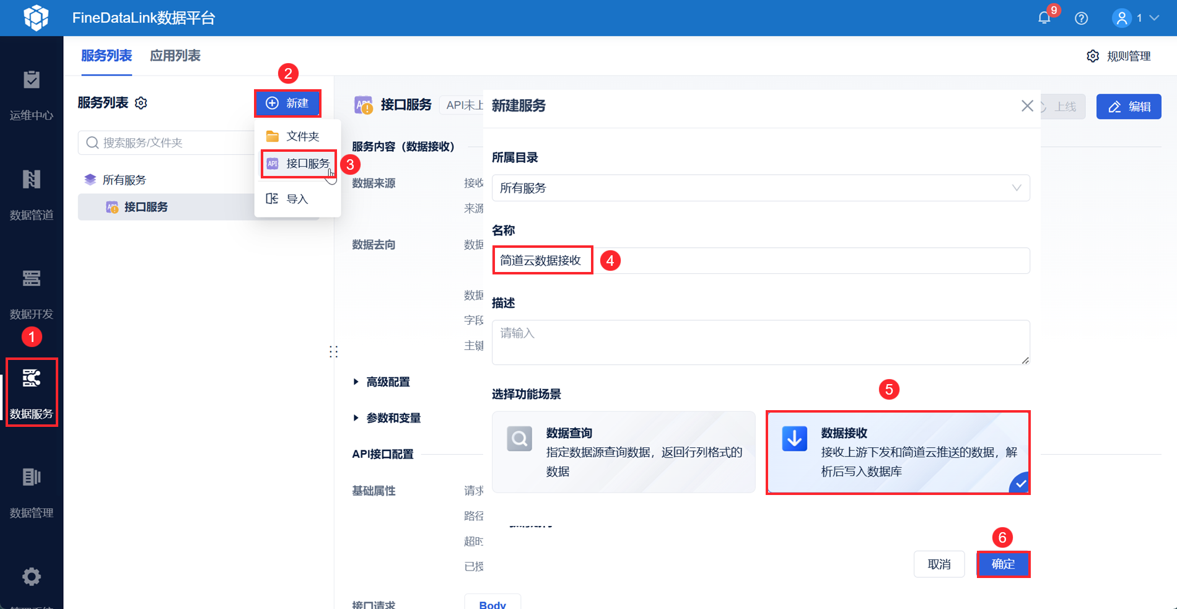Click the 新建 button
This screenshot has width=1177, height=609.
(288, 103)
